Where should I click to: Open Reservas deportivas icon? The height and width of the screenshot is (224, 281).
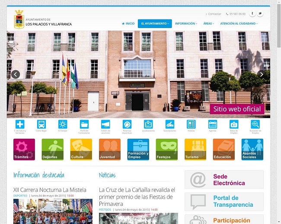coord(127,124)
